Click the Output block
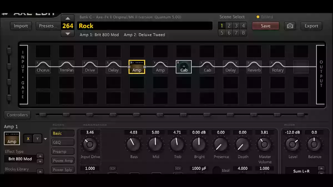Screen dimensions: 333x187 point(321,75)
